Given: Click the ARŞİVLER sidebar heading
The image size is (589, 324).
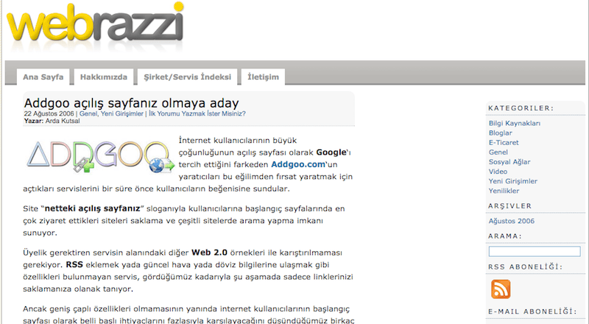Looking at the screenshot, I should (509, 206).
